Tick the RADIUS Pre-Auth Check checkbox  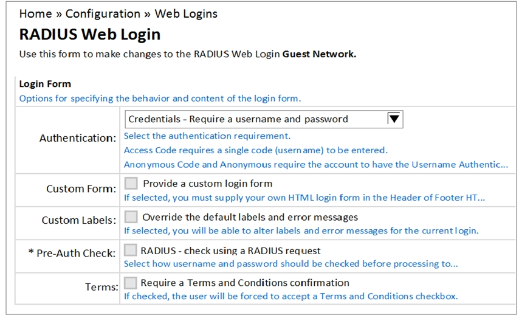130,250
